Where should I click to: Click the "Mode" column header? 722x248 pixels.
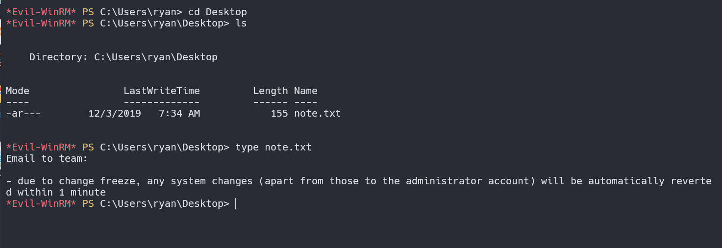click(x=18, y=91)
